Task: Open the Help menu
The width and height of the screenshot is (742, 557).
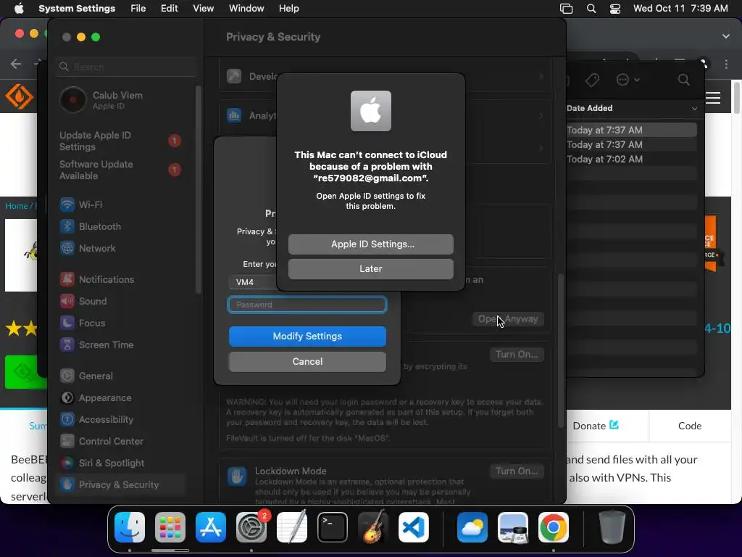Action: coord(288,9)
